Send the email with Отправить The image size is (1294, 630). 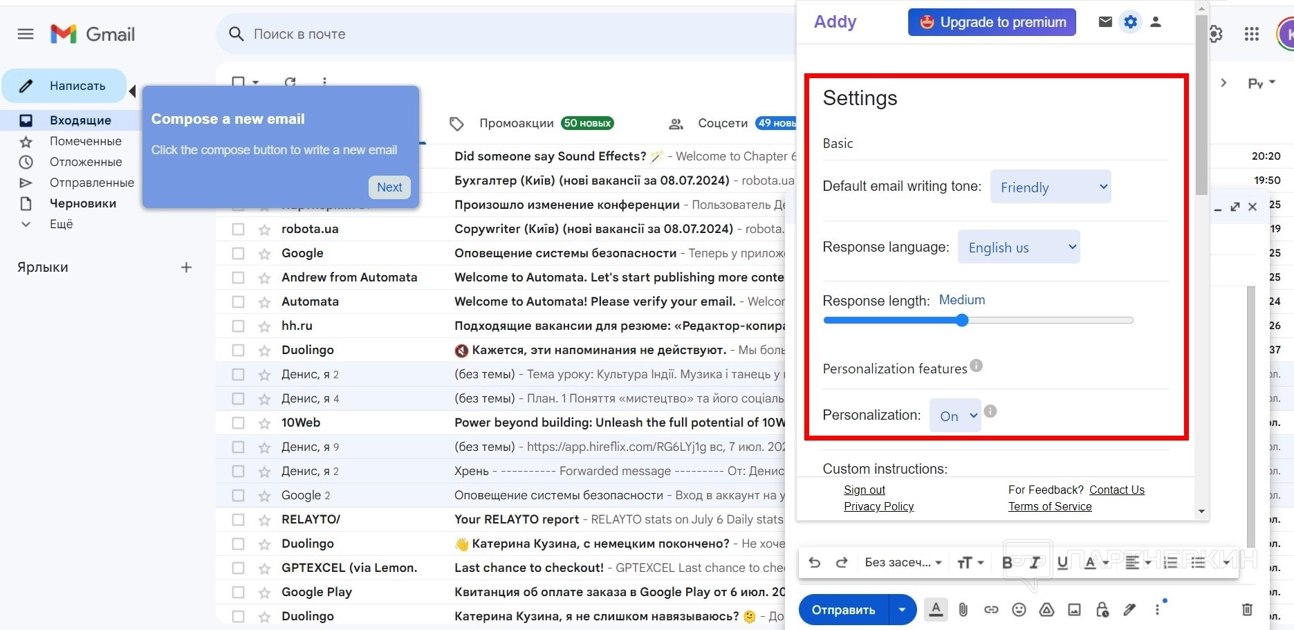[844, 609]
